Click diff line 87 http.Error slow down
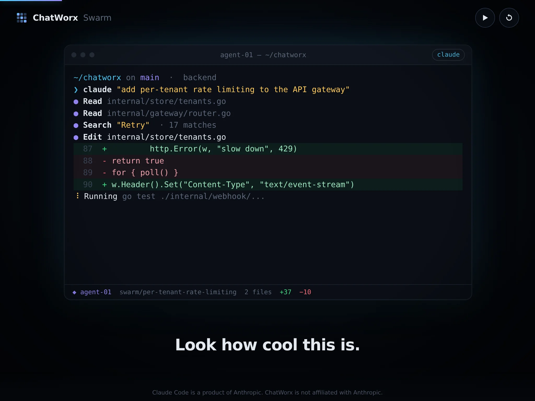535x401 pixels. [x=268, y=149]
